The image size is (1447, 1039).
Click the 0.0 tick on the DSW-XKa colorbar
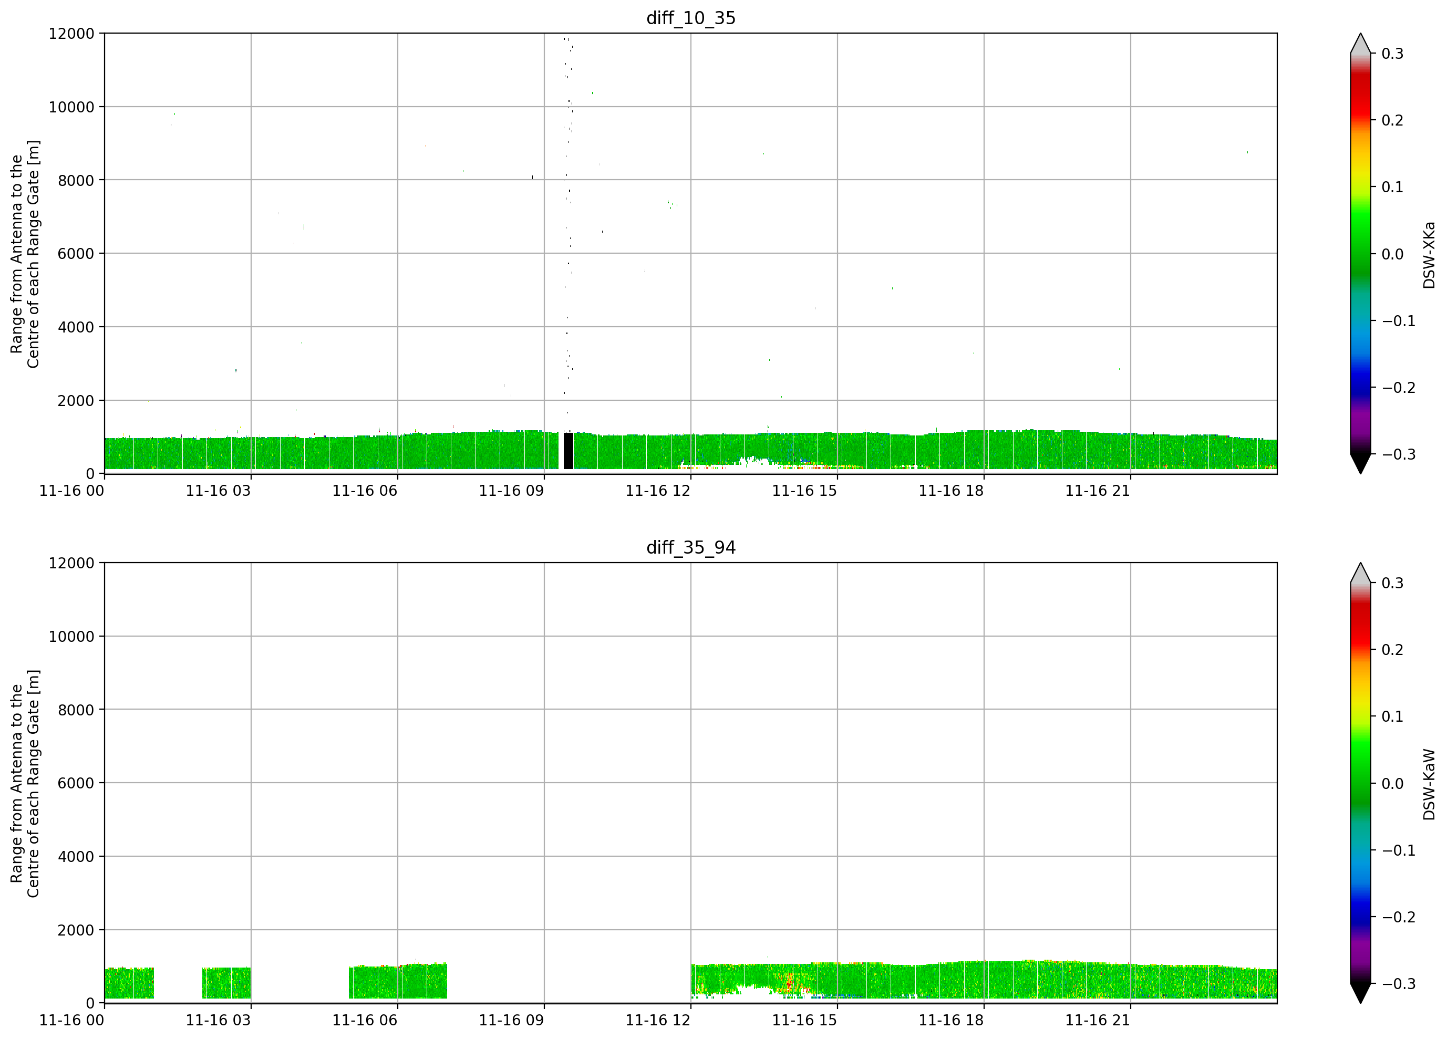pos(1392,254)
